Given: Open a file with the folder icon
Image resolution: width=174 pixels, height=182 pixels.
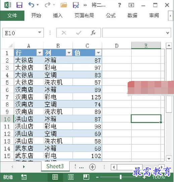Looking at the screenshot, I should pyautogui.click(x=64, y=5).
